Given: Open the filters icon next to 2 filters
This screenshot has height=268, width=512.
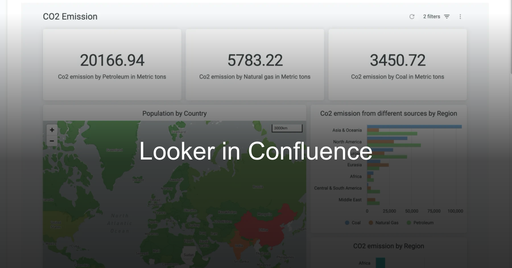Looking at the screenshot, I should click(x=447, y=17).
